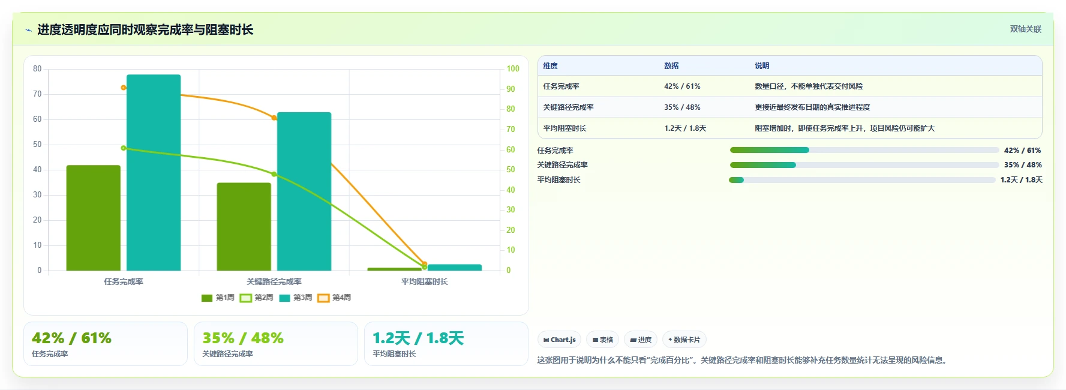Click the 任务完成率 cell in the table
The height and width of the screenshot is (390, 1066).
point(561,86)
